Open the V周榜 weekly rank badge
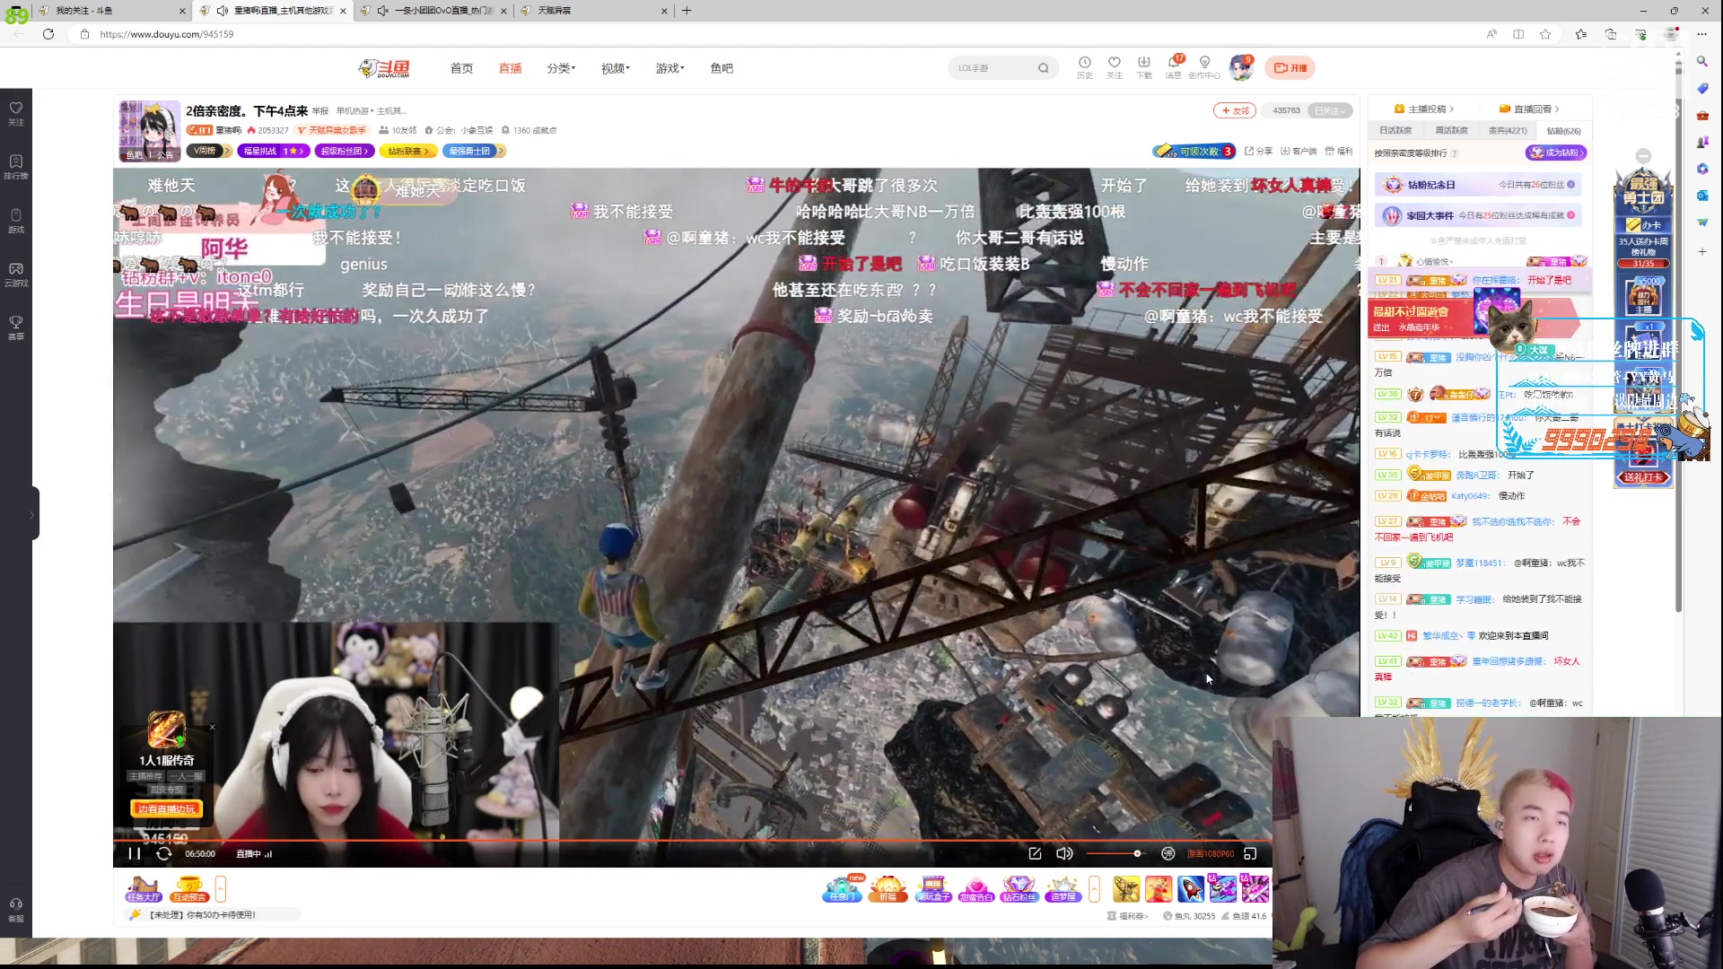 [208, 151]
